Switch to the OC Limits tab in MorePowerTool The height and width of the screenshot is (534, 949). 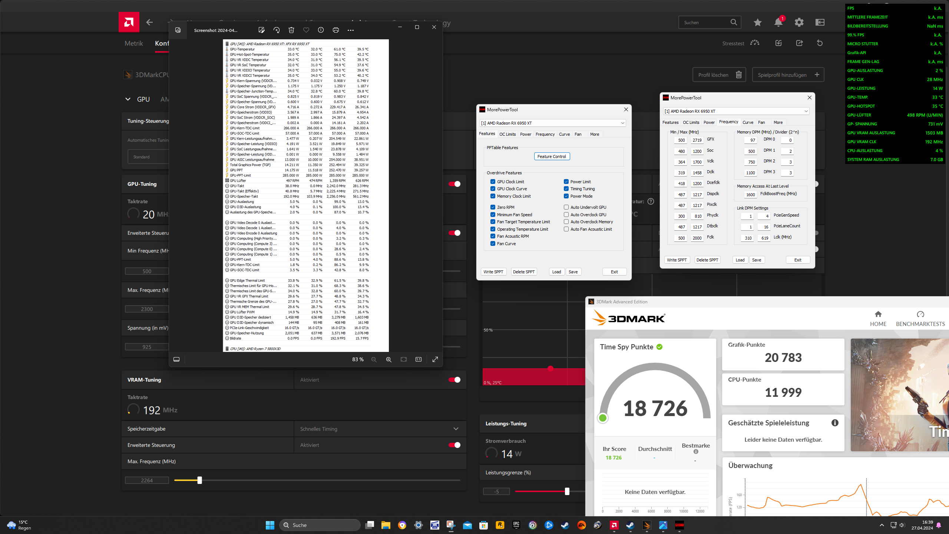click(507, 134)
